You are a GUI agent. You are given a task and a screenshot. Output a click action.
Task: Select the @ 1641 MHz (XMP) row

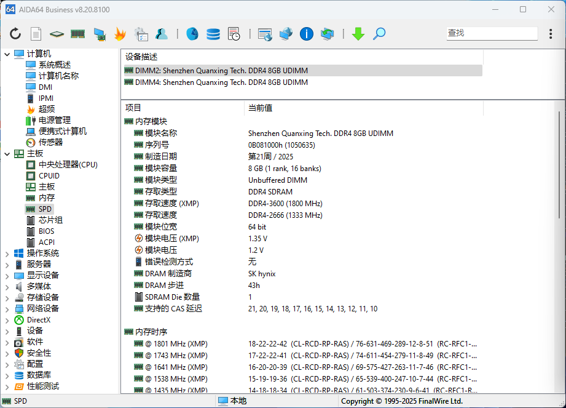tap(303, 367)
